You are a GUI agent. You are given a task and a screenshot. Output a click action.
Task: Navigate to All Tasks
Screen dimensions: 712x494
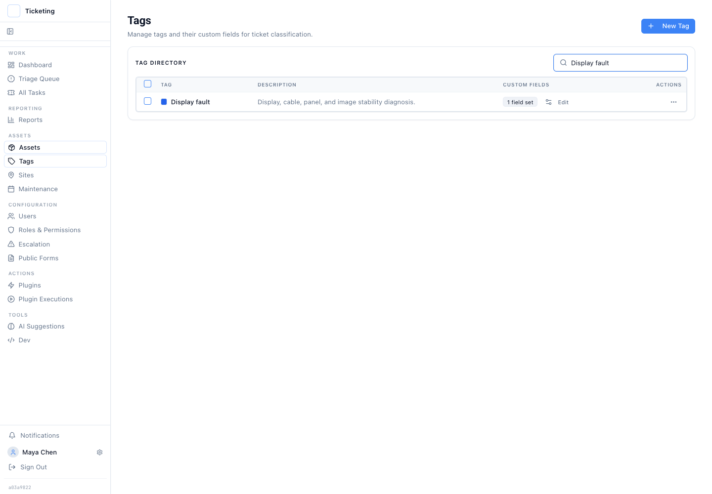(x=55, y=93)
